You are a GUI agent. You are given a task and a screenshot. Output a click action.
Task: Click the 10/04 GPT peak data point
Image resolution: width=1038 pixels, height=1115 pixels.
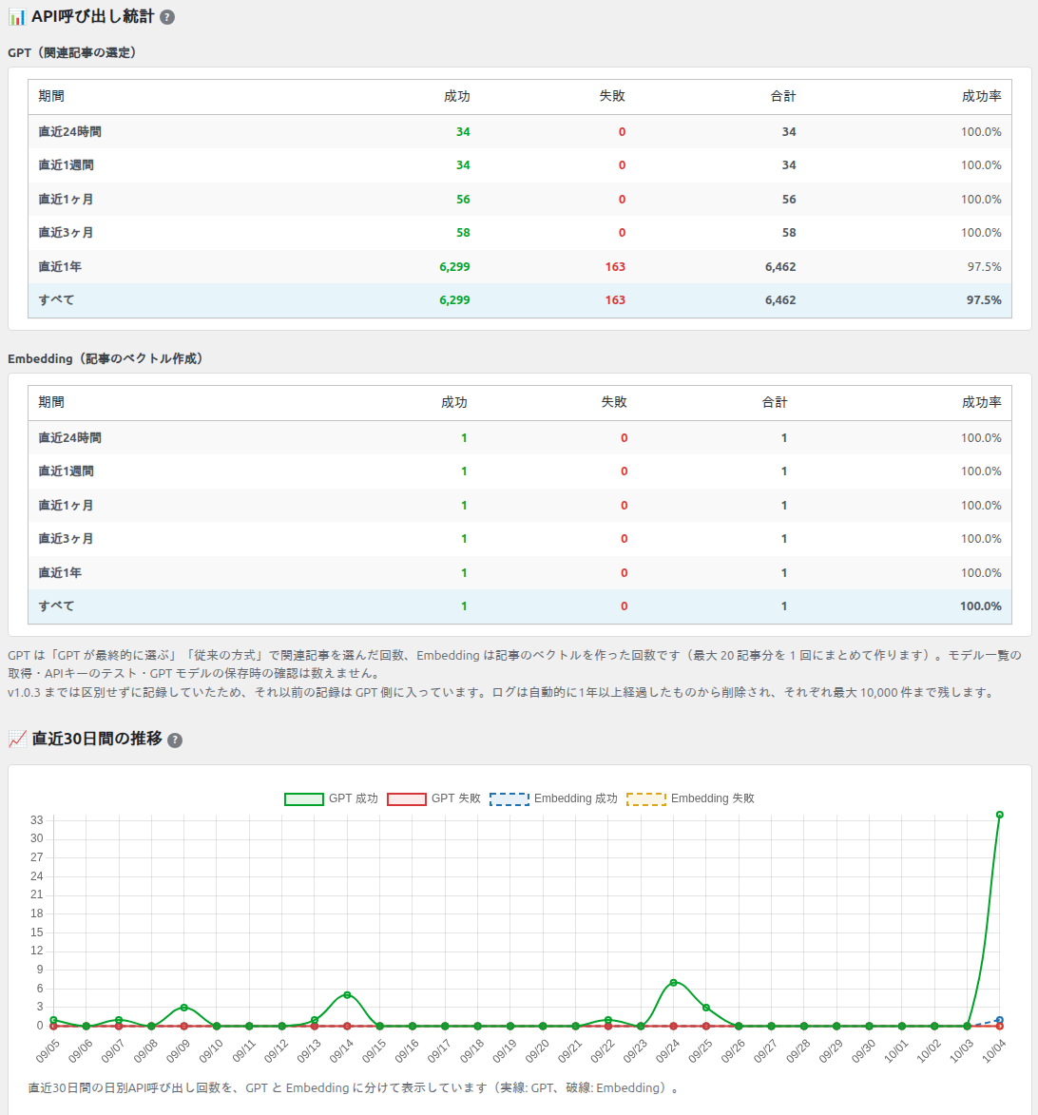coord(1000,815)
